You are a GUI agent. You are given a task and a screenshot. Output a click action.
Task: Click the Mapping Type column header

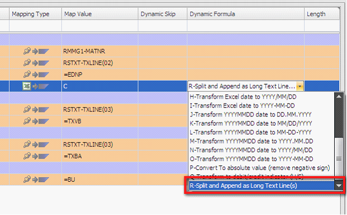click(35, 14)
